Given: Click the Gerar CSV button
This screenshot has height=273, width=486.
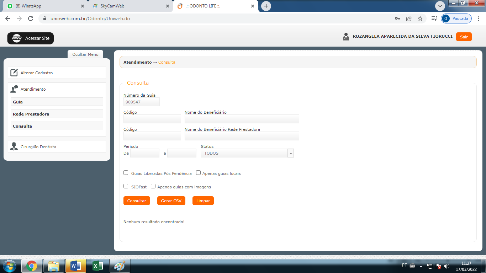Looking at the screenshot, I should click(171, 201).
